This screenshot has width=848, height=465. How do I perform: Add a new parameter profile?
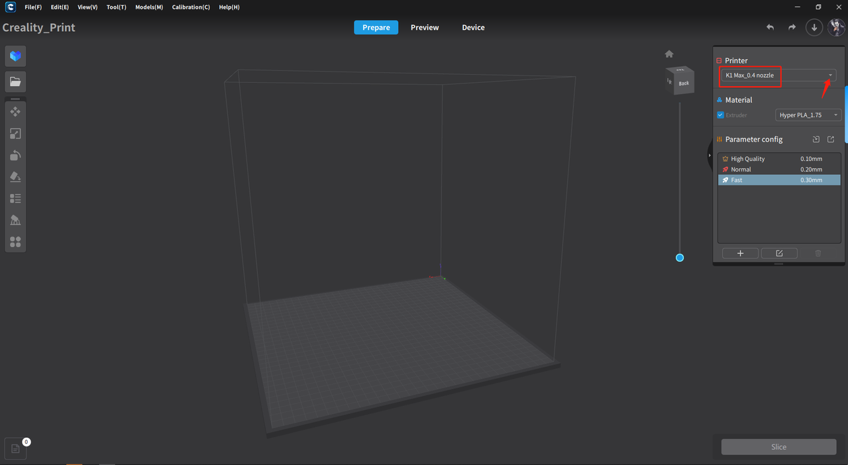[740, 254]
